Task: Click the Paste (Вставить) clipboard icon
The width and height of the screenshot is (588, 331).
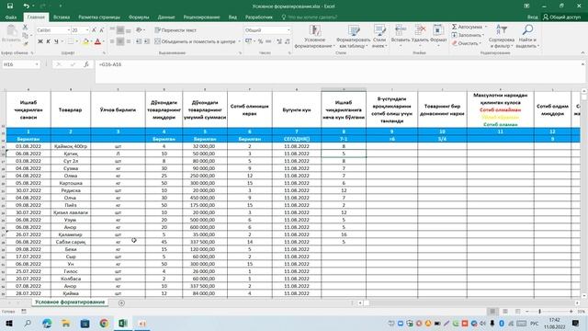Action: [12, 30]
